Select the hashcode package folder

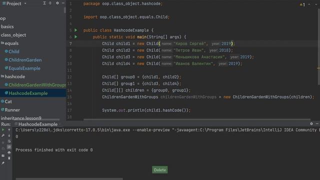click(x=14, y=76)
